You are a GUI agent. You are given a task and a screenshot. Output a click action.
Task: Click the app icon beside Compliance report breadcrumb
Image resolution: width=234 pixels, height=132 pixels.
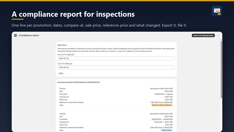click(x=16, y=35)
